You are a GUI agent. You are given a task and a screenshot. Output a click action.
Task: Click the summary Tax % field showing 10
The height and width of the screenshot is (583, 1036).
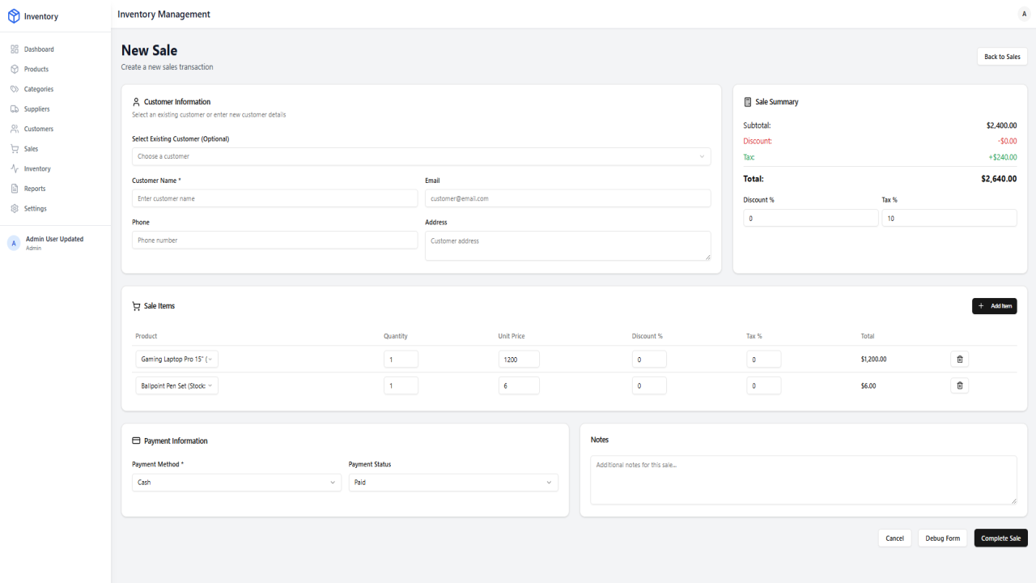(x=949, y=218)
